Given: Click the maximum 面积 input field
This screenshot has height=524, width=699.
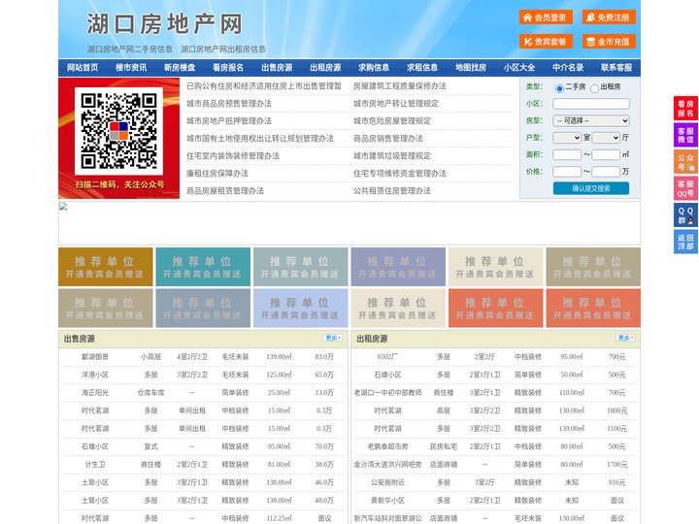Looking at the screenshot, I should click(x=606, y=155).
